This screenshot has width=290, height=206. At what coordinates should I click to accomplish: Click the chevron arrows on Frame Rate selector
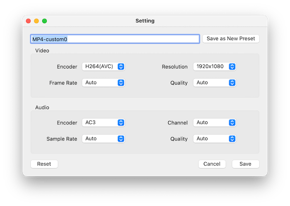pyautogui.click(x=121, y=83)
